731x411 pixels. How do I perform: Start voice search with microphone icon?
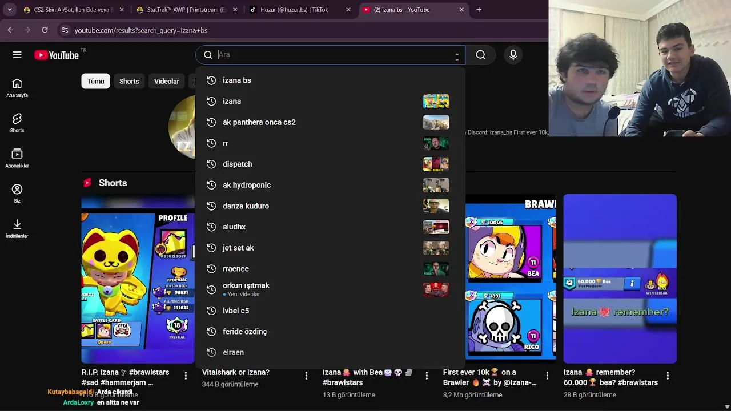coord(513,55)
